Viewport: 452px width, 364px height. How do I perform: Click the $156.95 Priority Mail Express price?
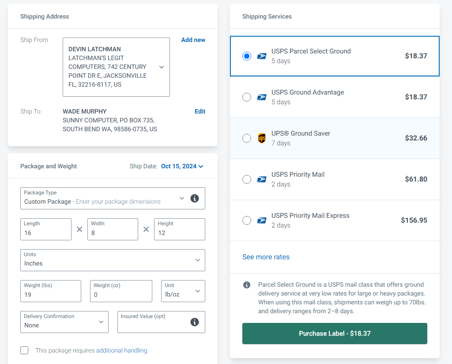(x=414, y=220)
